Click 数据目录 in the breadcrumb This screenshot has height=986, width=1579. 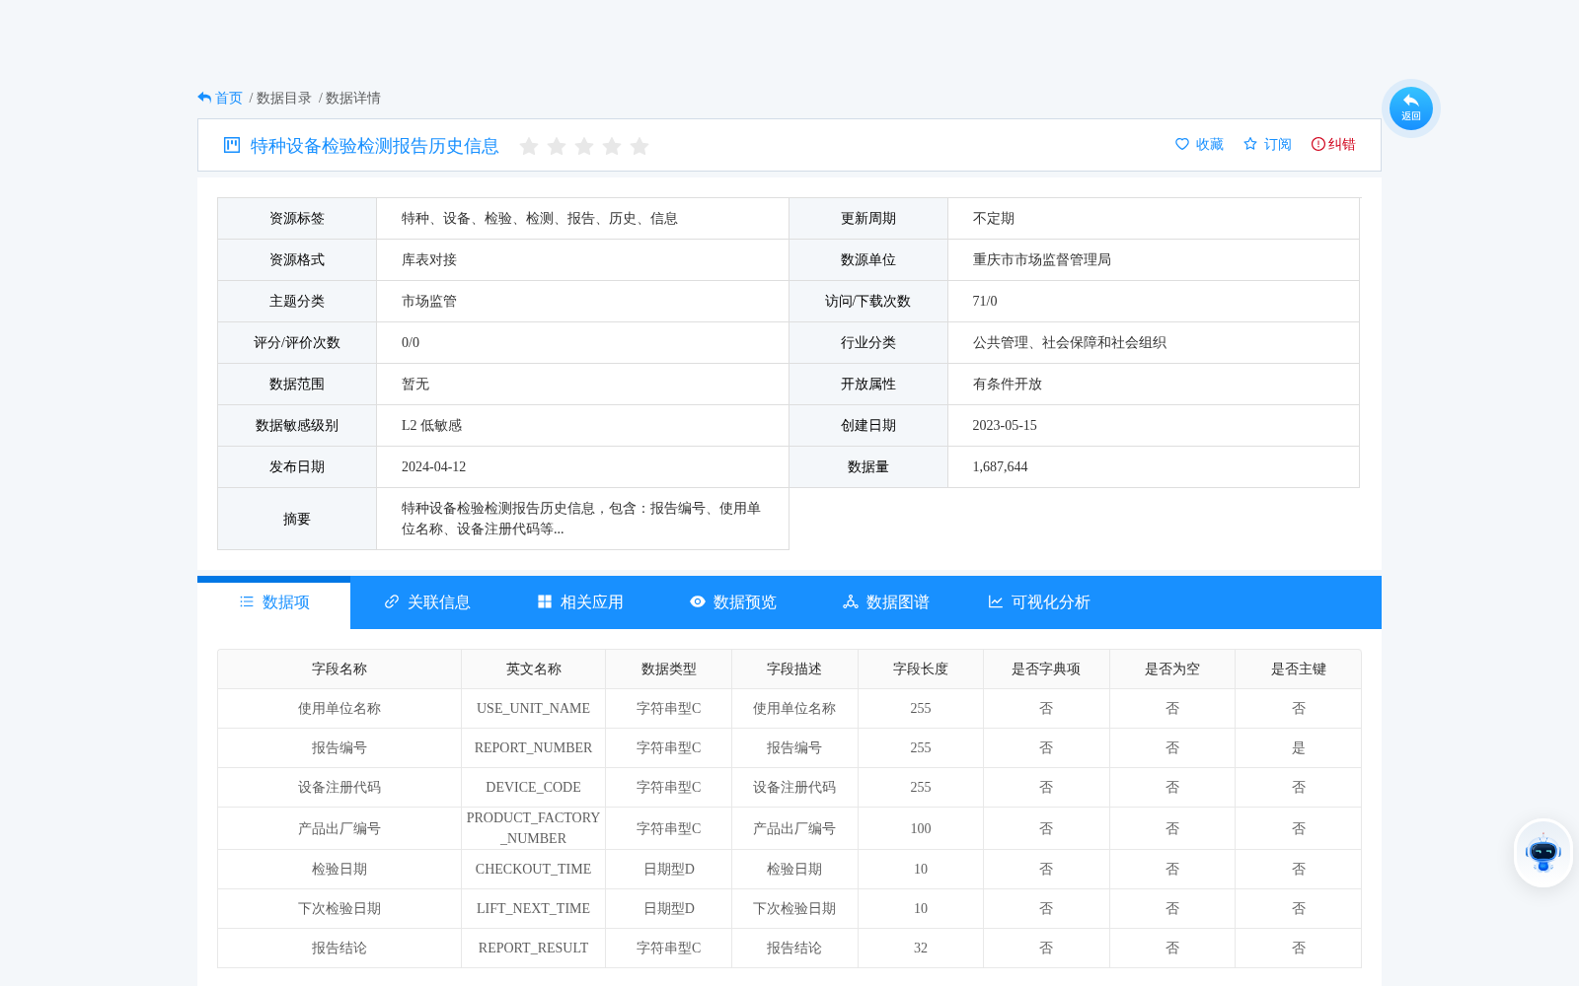[x=284, y=98]
